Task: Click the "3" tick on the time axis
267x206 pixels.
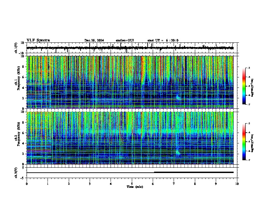Action: pos(90,184)
